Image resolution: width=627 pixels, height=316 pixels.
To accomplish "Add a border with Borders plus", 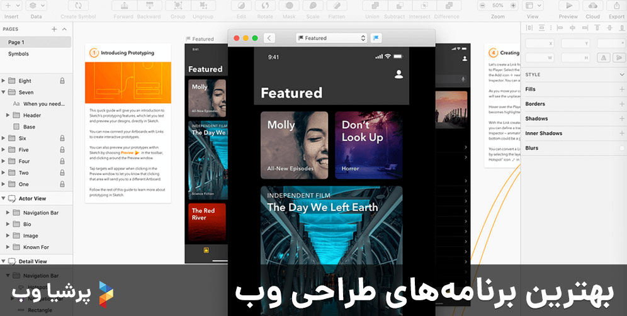I will [x=622, y=104].
